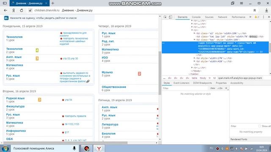Toggle the DevTools device toolbar

tap(170, 17)
